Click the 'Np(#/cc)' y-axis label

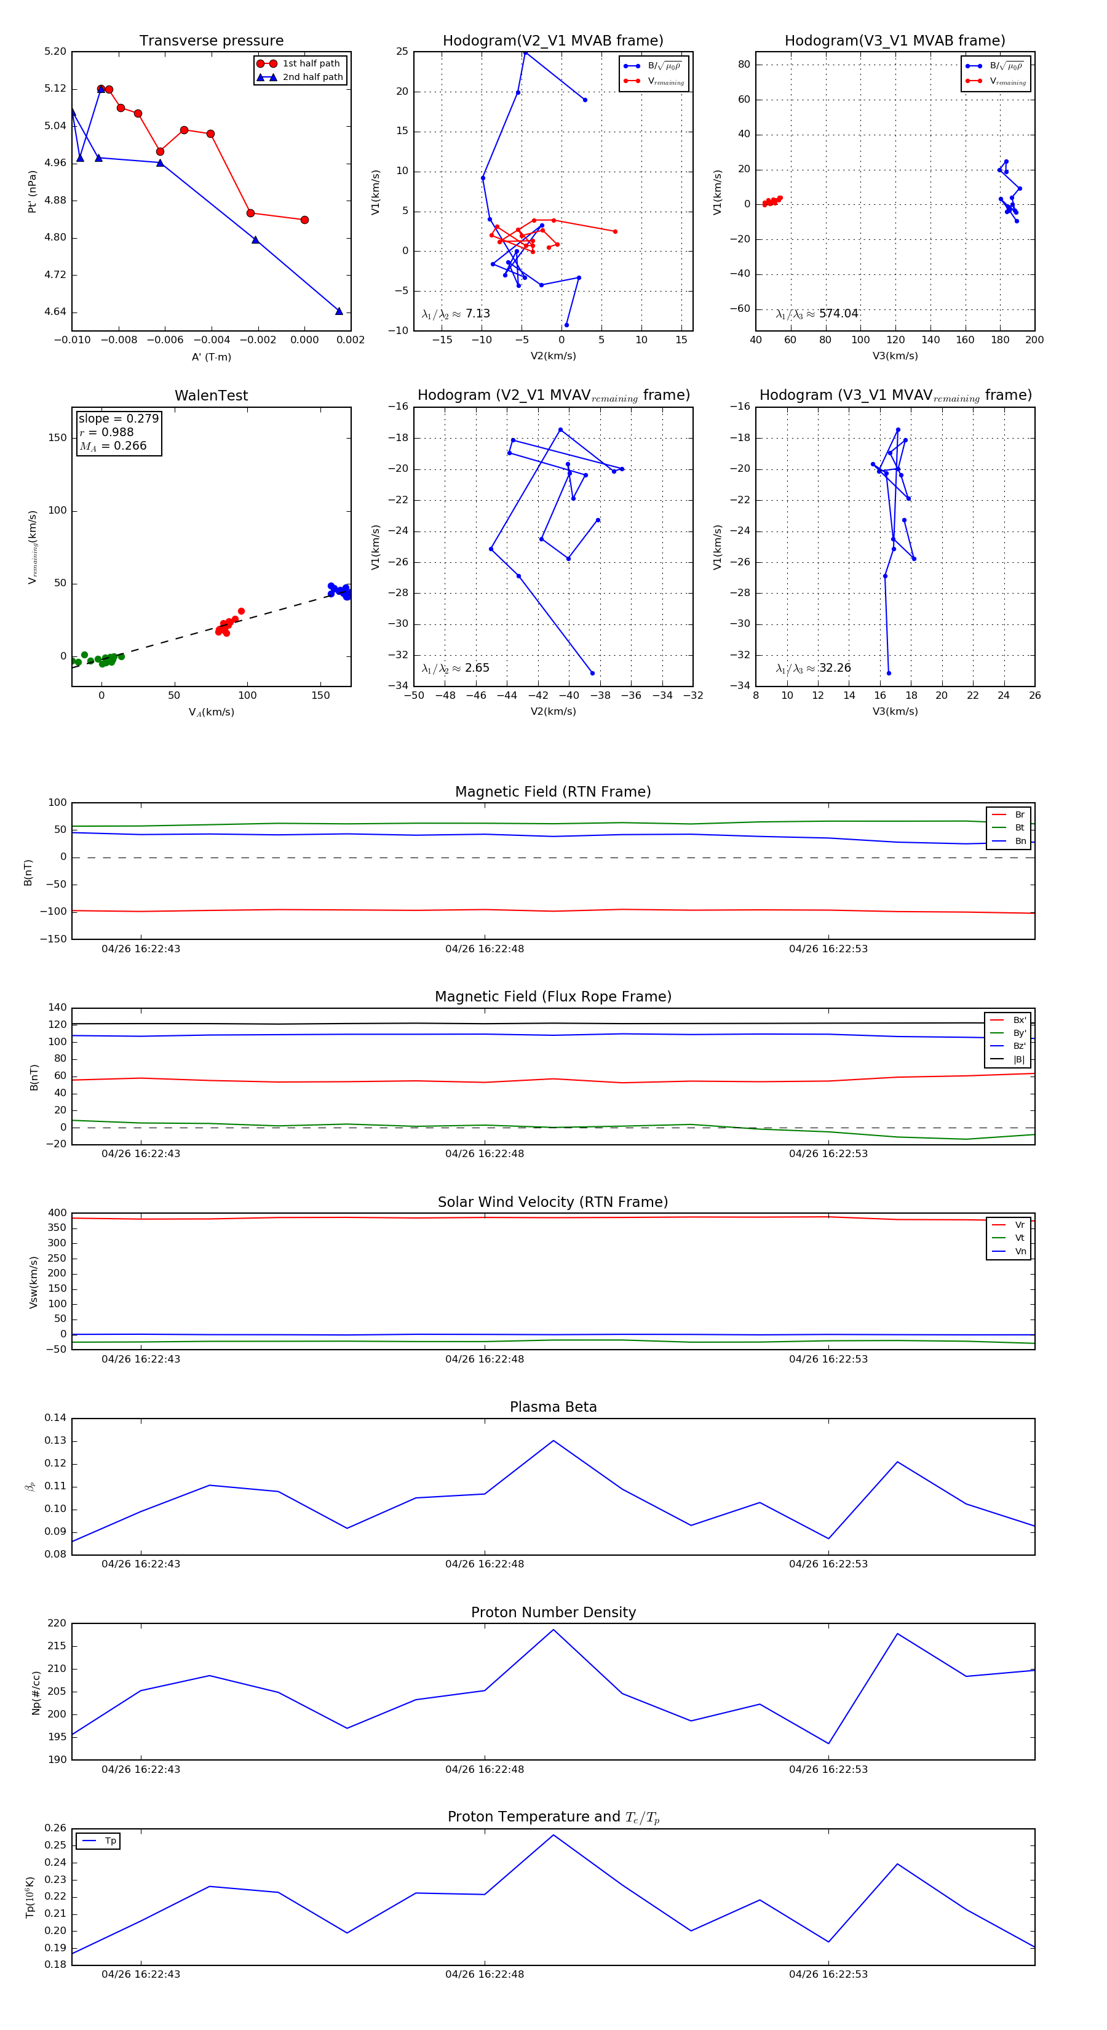pos(36,1693)
